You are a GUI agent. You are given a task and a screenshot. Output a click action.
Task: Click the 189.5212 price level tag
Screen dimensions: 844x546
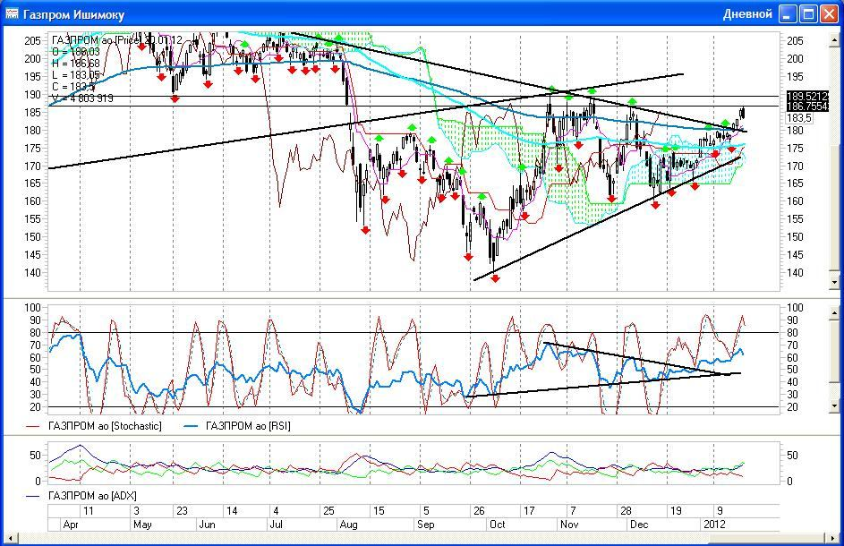[x=807, y=97]
